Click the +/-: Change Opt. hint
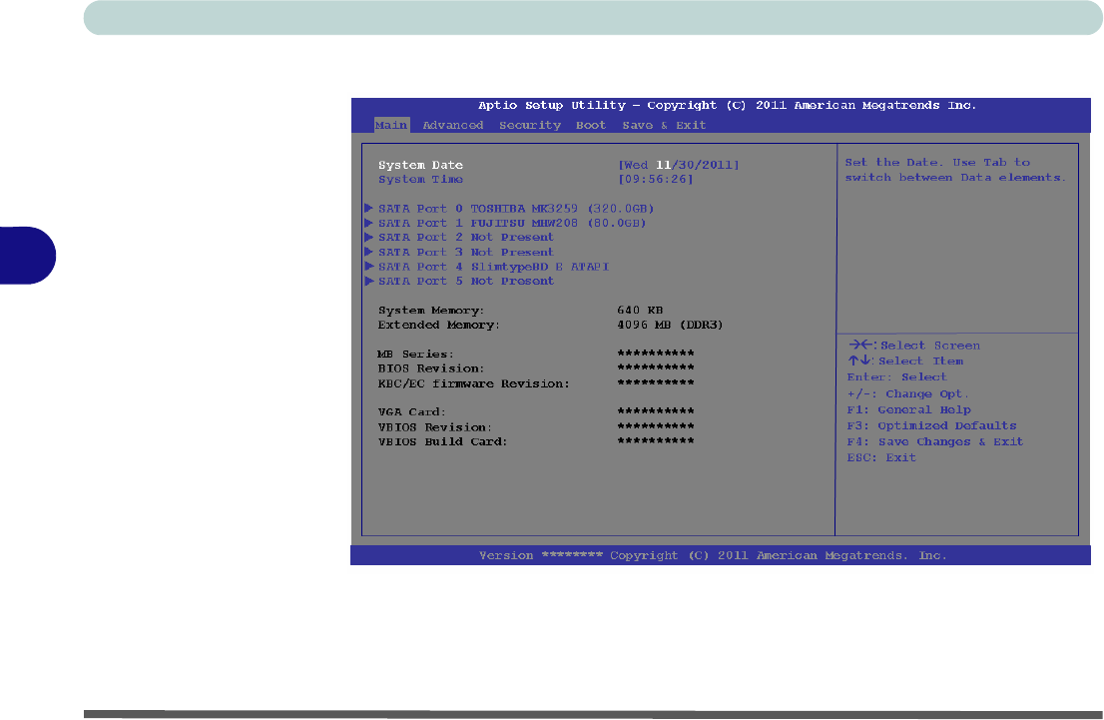The image size is (1104, 720). click(x=907, y=393)
